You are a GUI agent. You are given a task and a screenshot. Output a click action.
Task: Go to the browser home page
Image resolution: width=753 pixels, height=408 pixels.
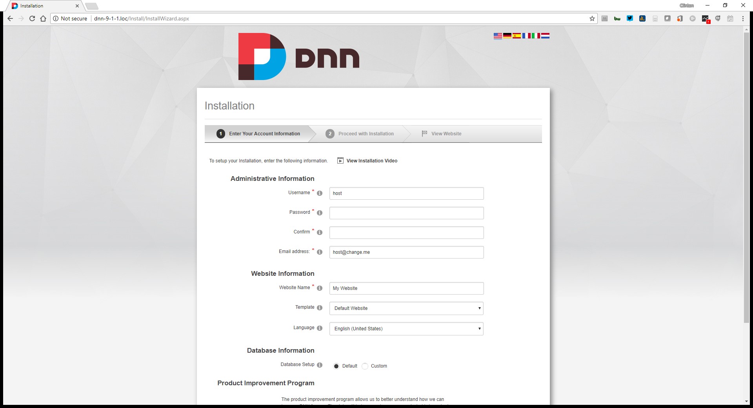(x=43, y=18)
